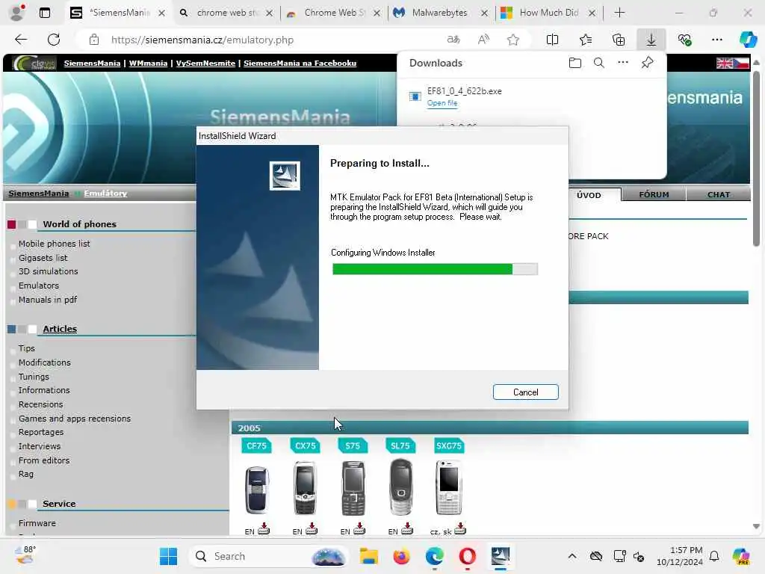Download the SXG75 cz, sk emulator icon

tap(460, 528)
